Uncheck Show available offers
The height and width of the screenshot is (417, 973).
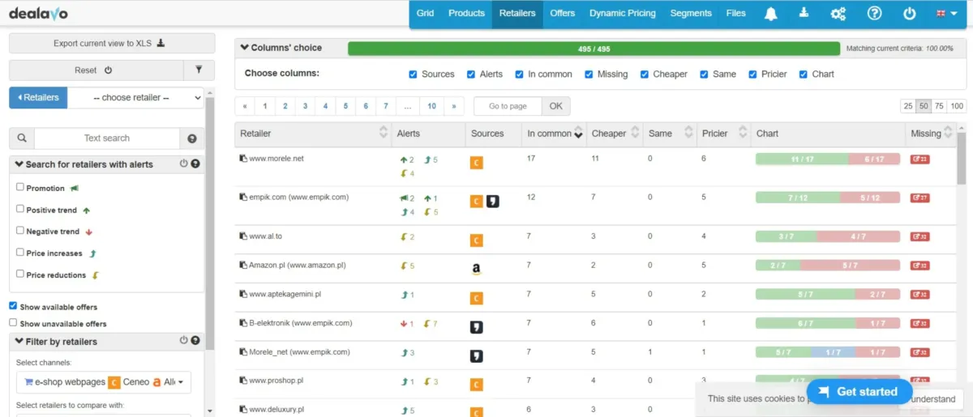tap(13, 306)
